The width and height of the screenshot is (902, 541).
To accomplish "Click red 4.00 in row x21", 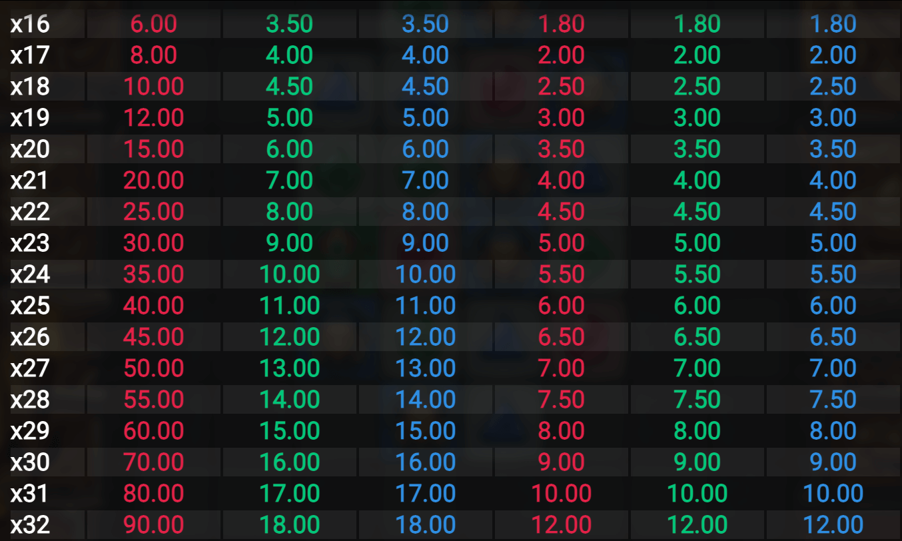I will tap(562, 181).
